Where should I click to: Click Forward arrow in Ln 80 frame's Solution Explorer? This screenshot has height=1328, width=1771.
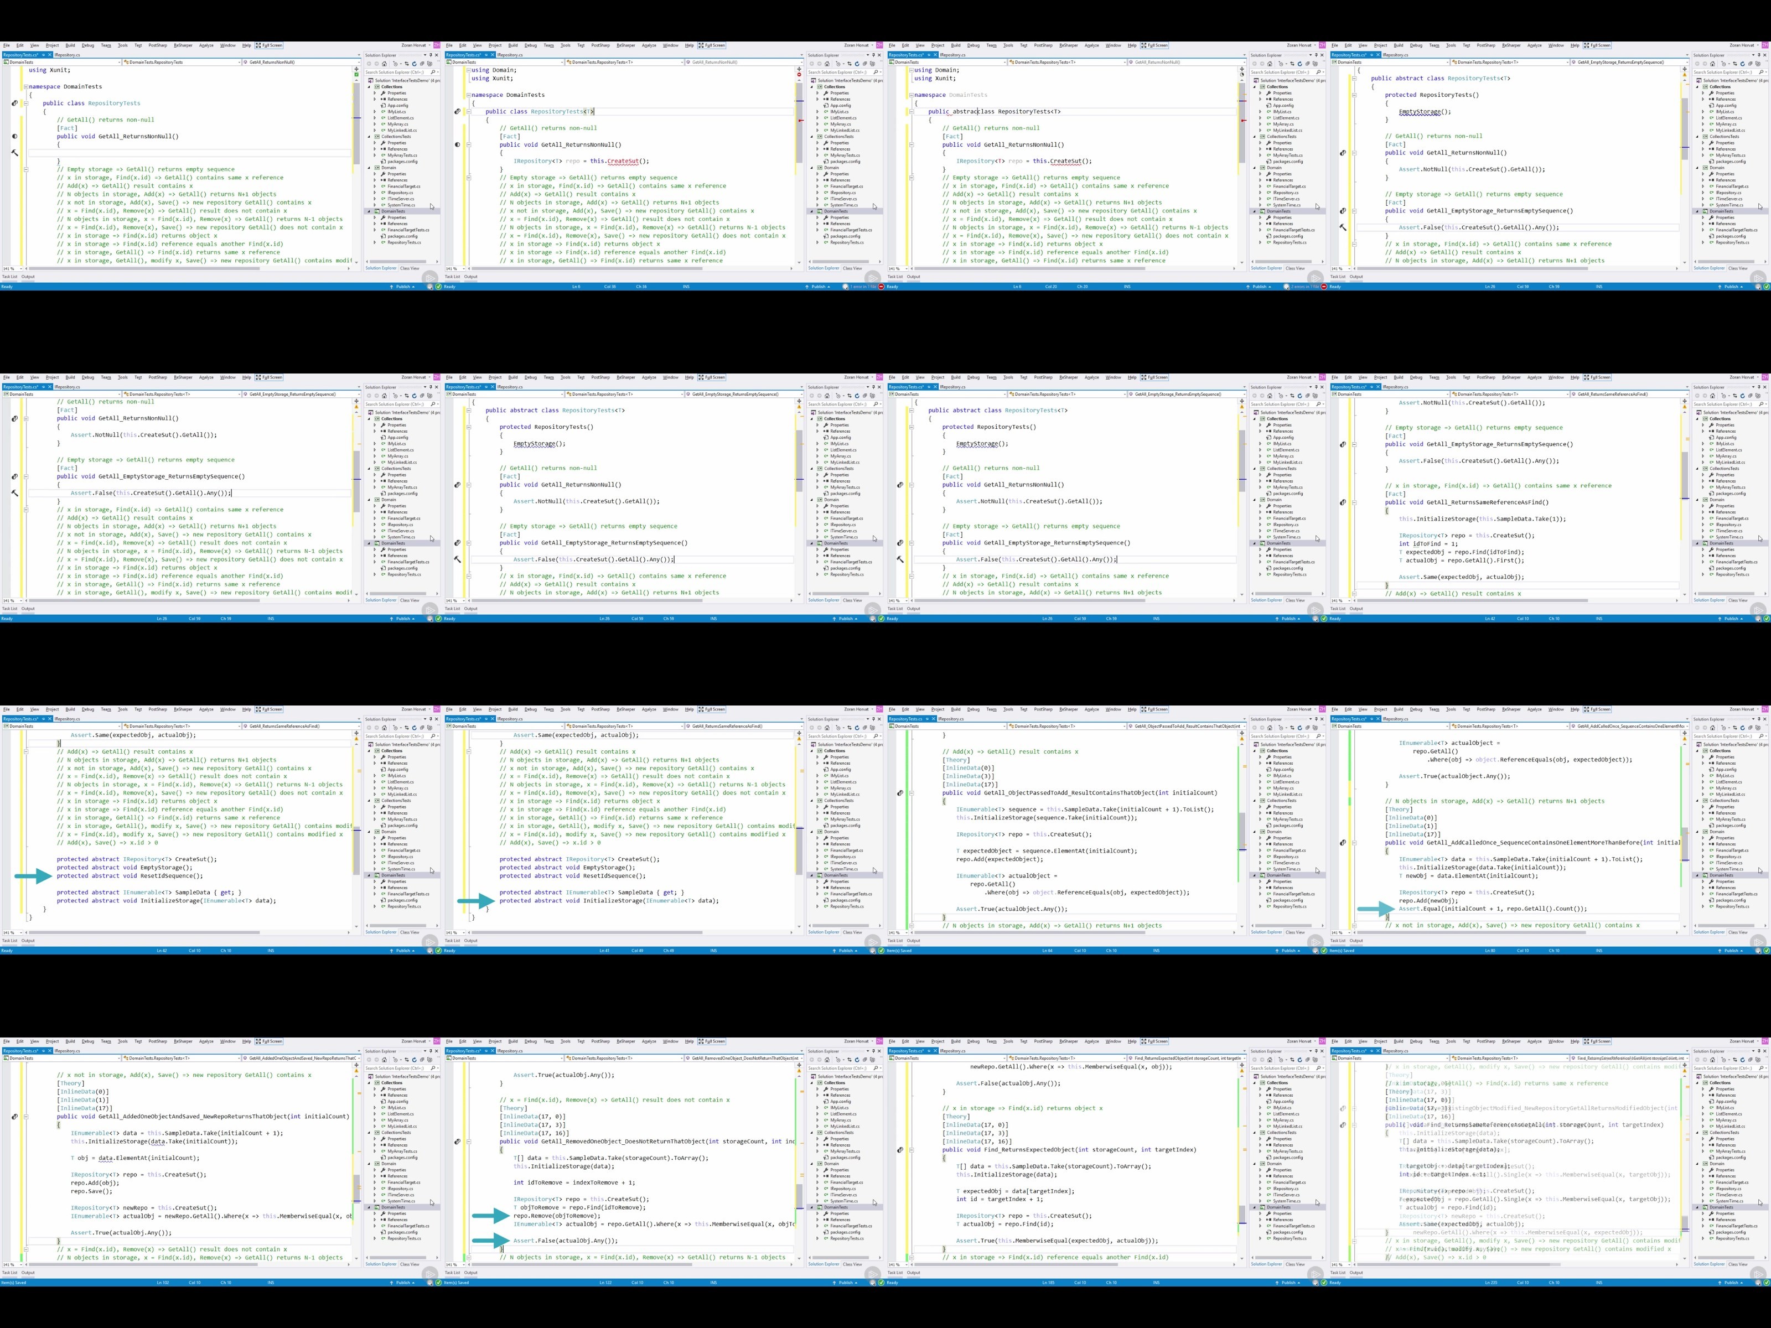(1705, 728)
